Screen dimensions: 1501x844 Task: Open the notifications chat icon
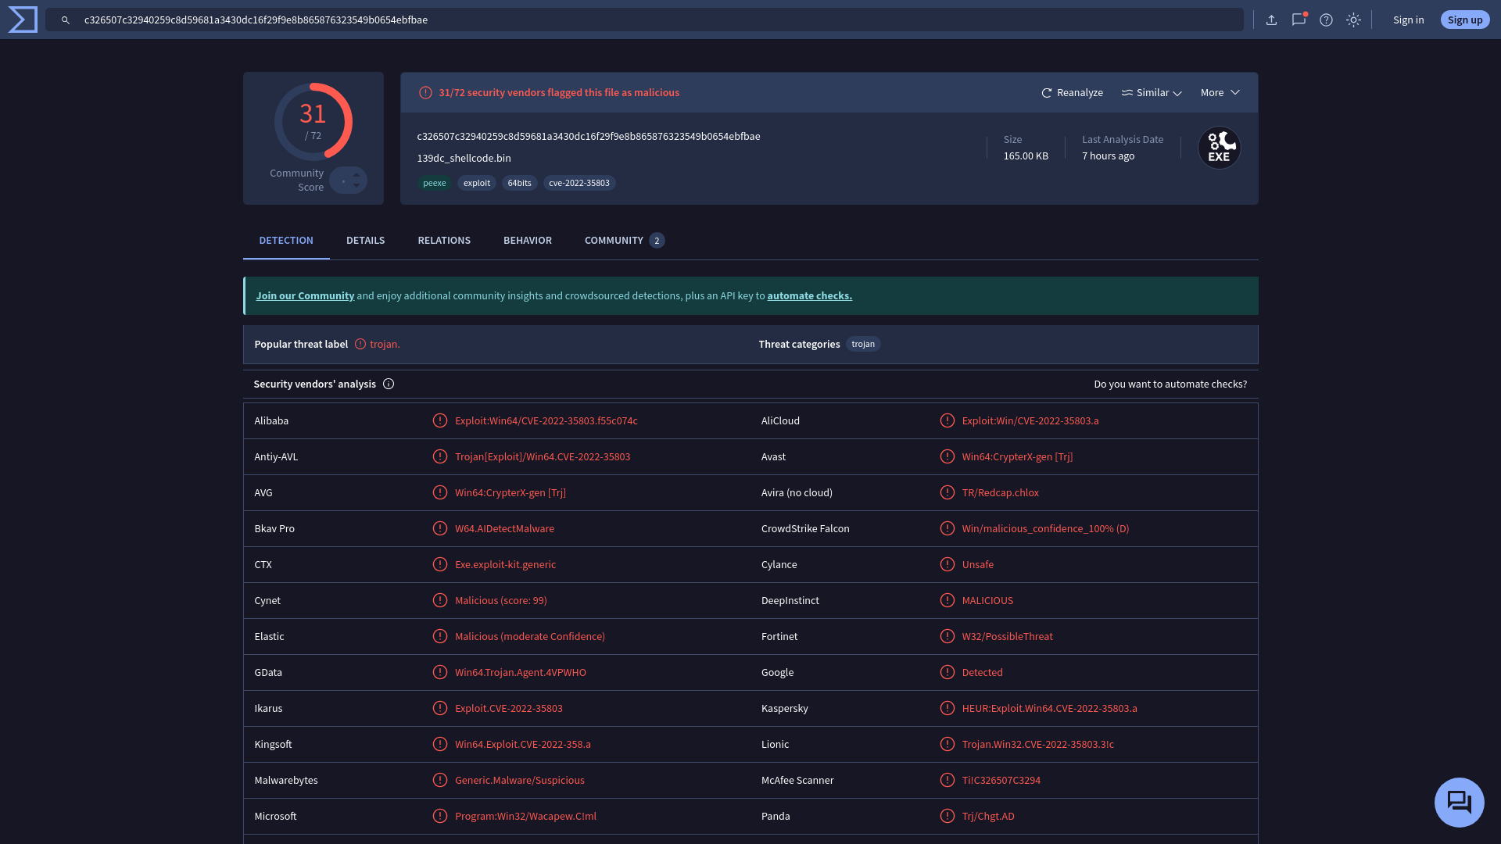click(x=1299, y=20)
